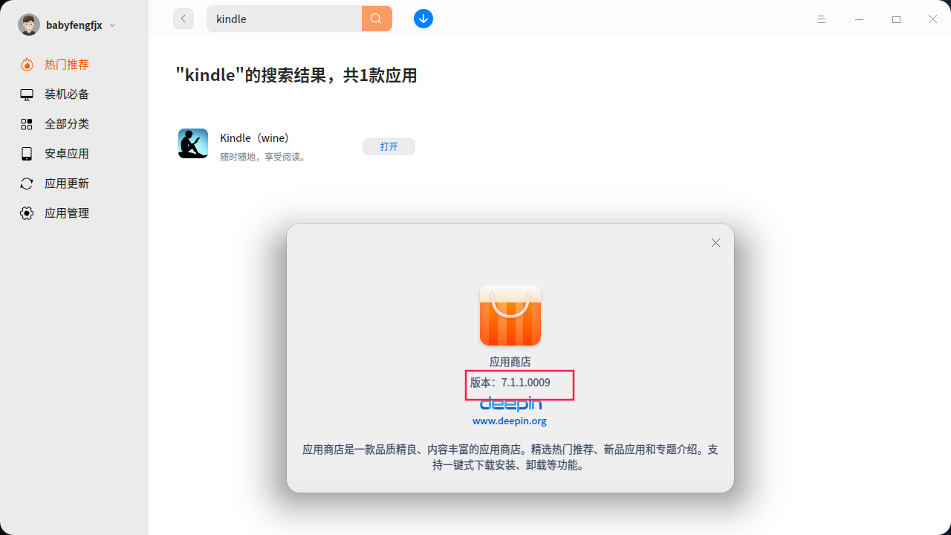Click the gear icon beside 应用管理

tap(27, 213)
